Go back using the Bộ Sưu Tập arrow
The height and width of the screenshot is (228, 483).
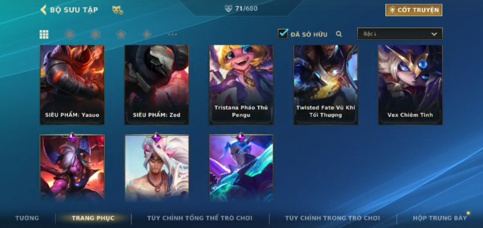pyautogui.click(x=43, y=10)
